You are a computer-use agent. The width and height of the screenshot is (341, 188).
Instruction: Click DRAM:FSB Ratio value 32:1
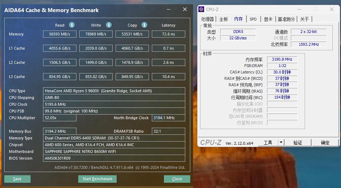(x=169, y=131)
